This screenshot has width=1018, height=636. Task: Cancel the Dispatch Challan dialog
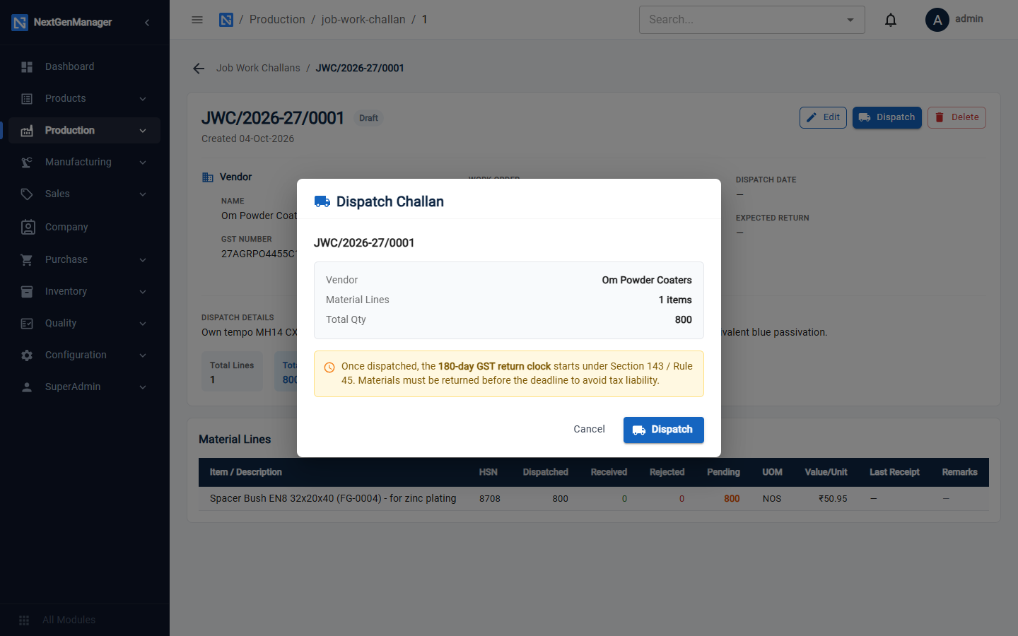click(589, 430)
